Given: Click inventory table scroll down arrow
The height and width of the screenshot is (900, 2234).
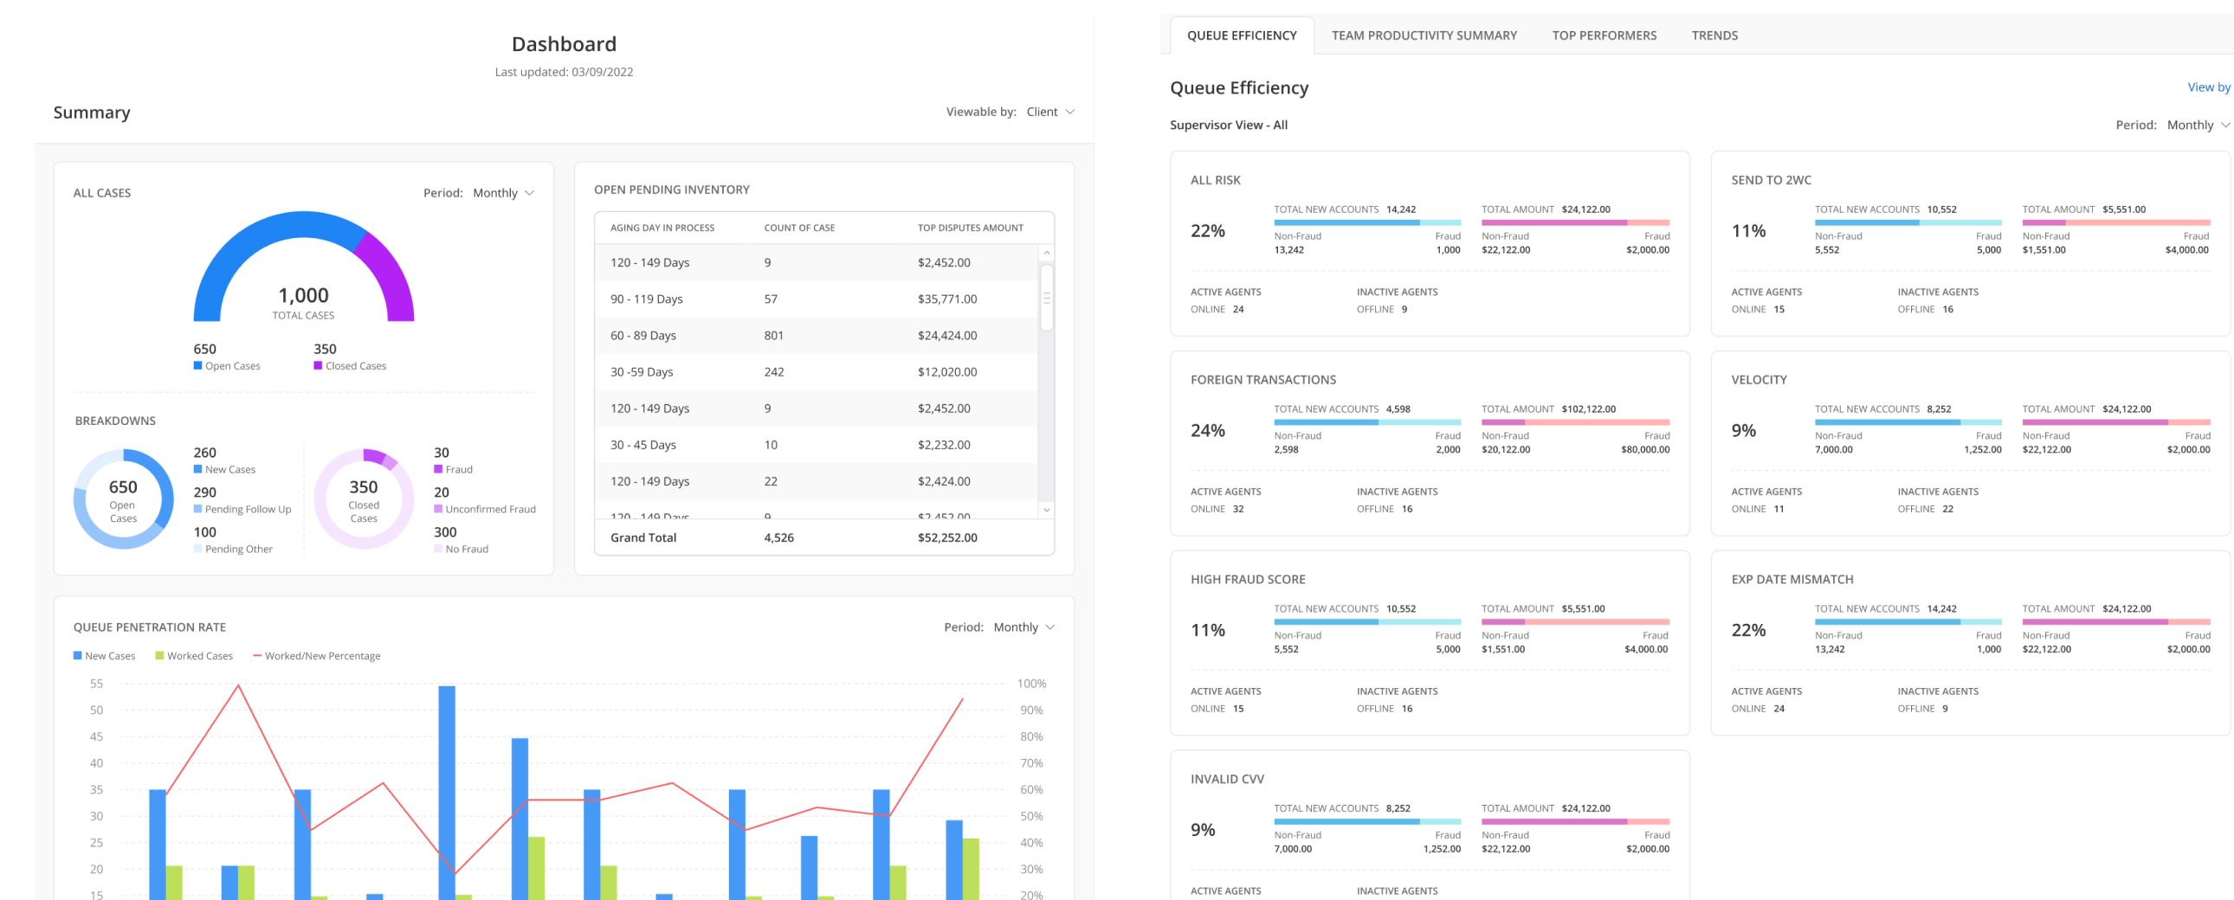Looking at the screenshot, I should pyautogui.click(x=1046, y=510).
